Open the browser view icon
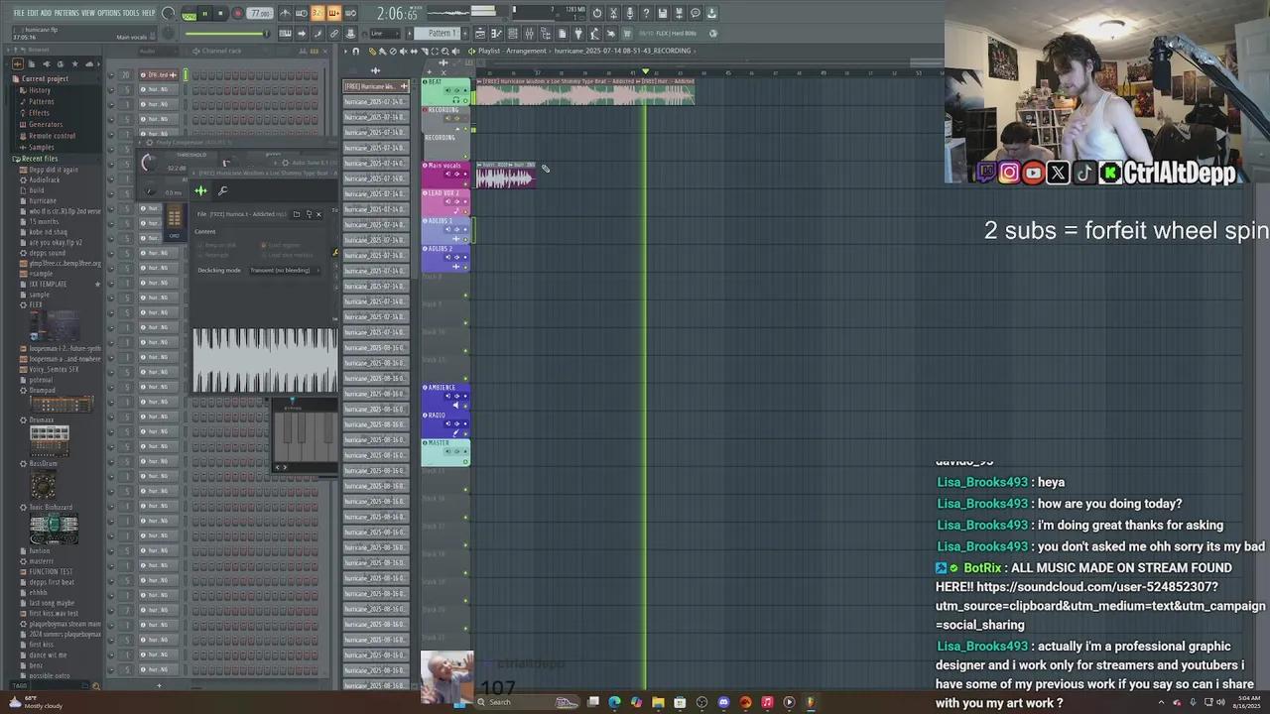This screenshot has height=714, width=1270. pos(545,33)
